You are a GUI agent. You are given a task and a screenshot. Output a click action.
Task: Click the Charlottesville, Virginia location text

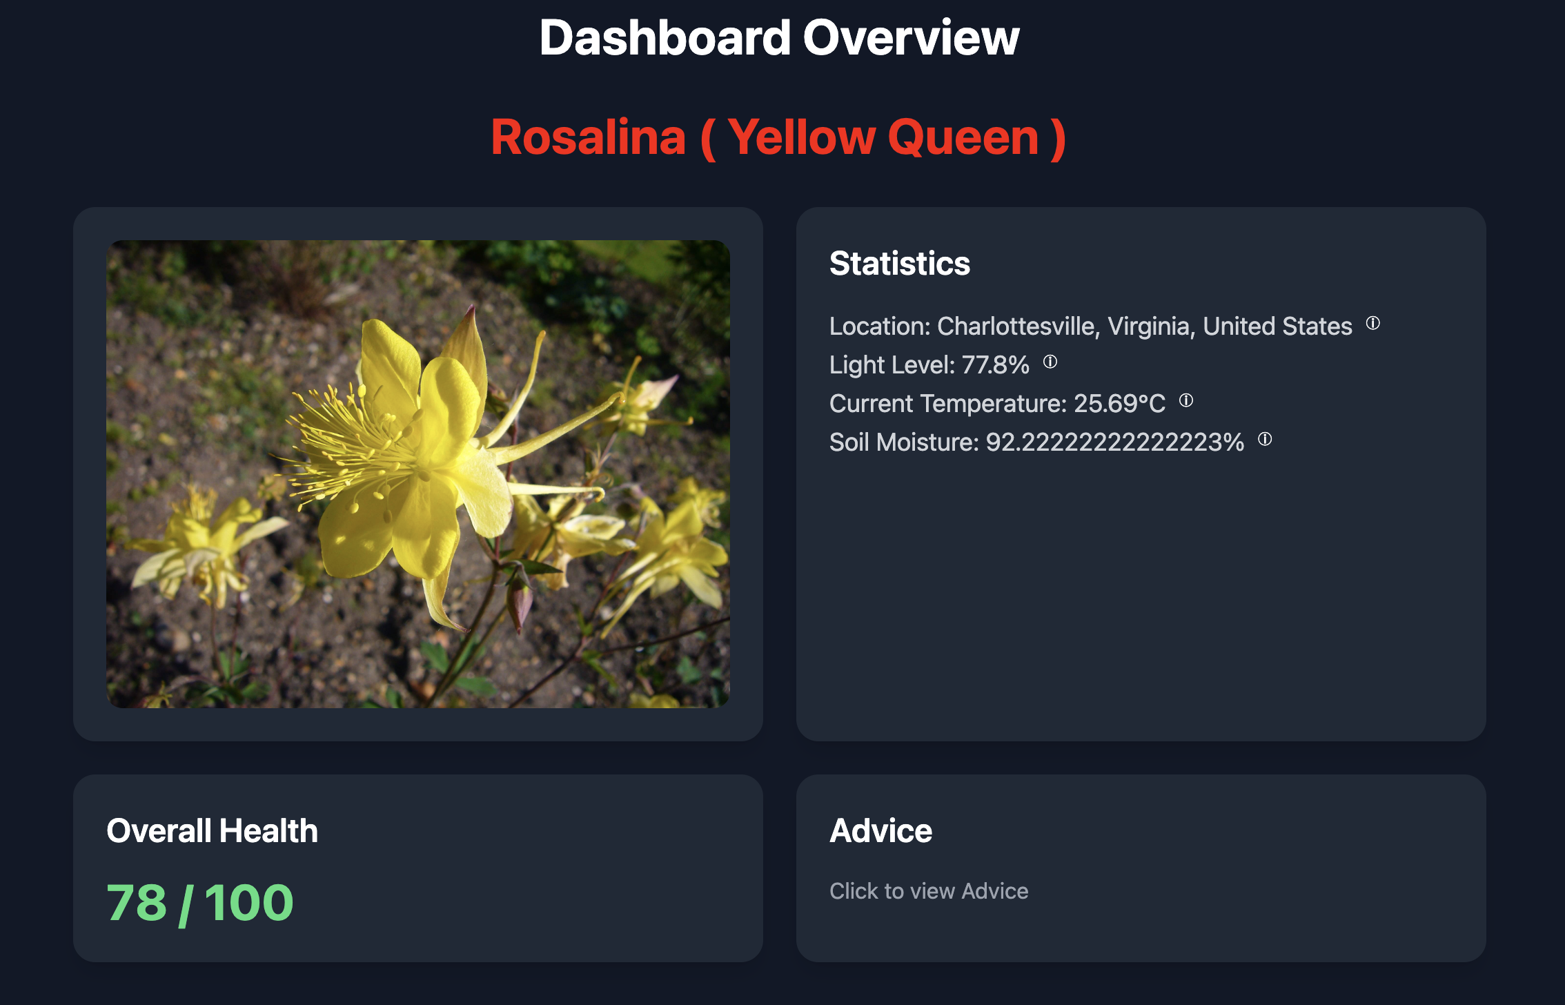(x=1090, y=326)
